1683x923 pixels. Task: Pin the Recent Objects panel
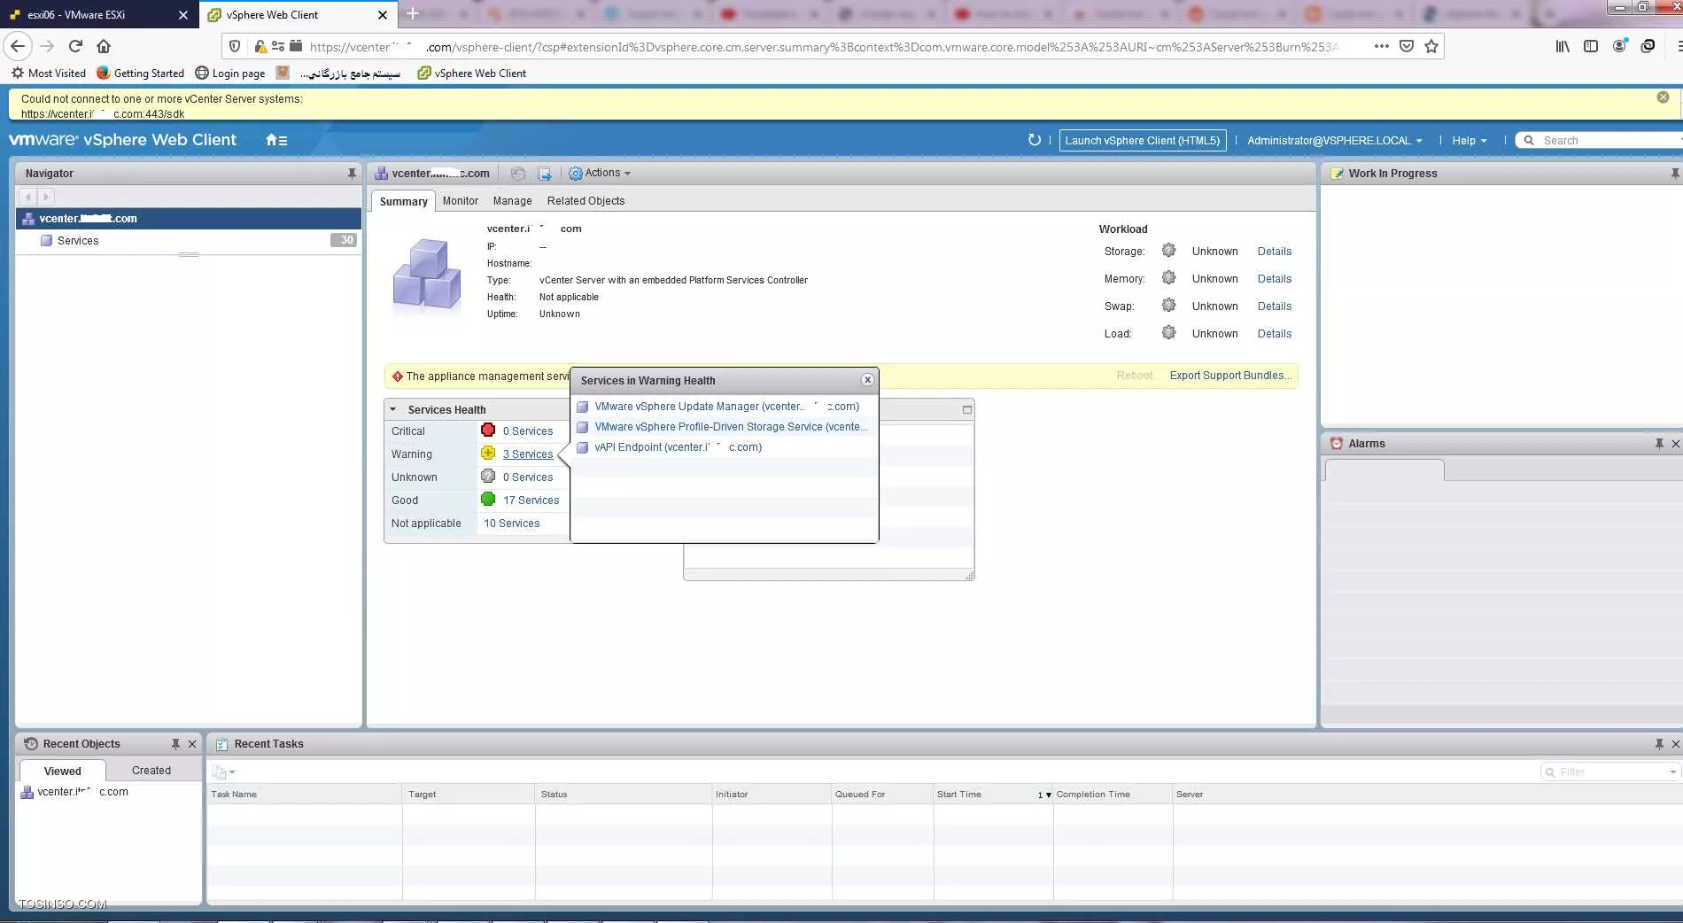(x=175, y=744)
